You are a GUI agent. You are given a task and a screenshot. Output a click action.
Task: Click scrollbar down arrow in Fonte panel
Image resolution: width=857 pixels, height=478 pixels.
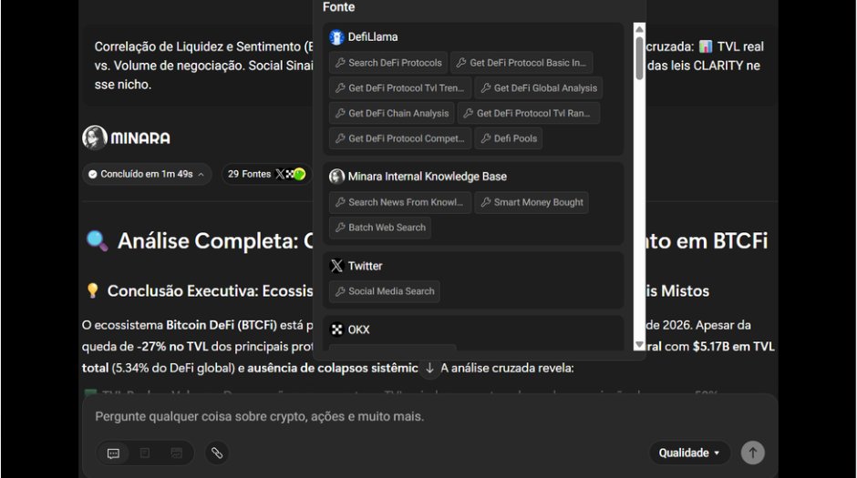(x=639, y=345)
